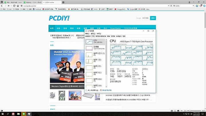Open the closed tabs trash icon
This screenshot has width=206, height=116.
[189, 2]
